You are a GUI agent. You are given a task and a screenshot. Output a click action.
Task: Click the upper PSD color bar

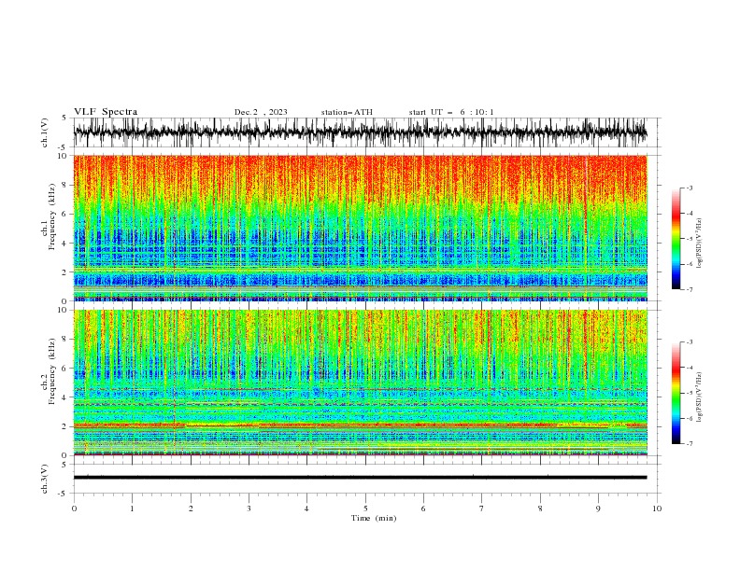pos(676,239)
